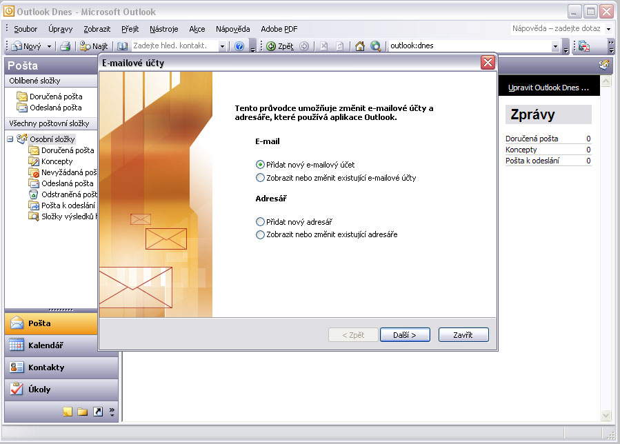Go to the Home icon in web toolbar
This screenshot has height=444, width=620.
click(x=359, y=46)
